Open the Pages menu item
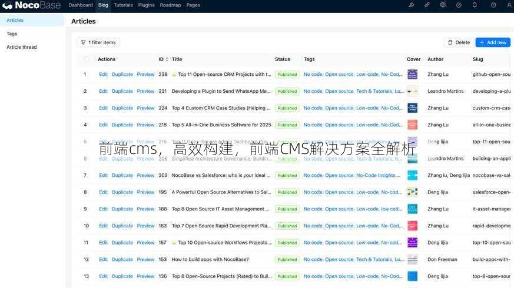 [x=193, y=5]
